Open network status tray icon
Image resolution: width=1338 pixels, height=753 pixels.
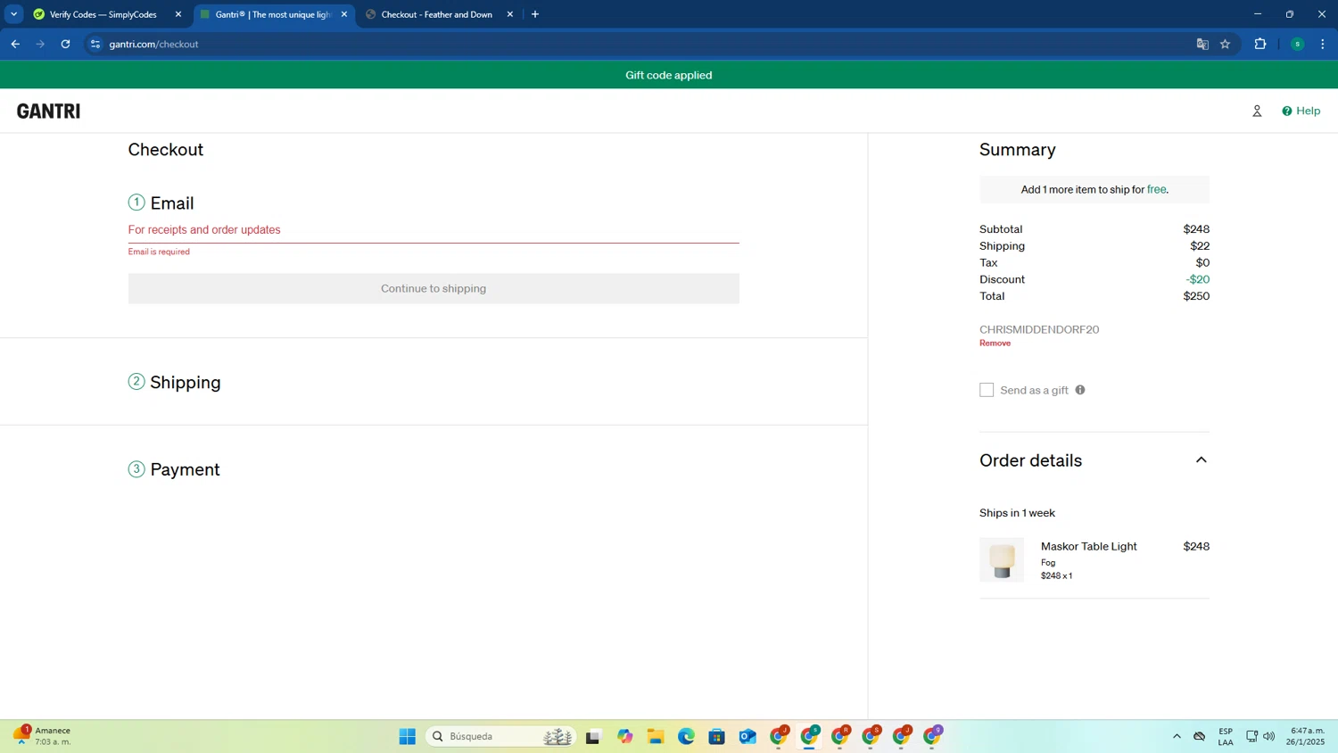[1251, 736]
